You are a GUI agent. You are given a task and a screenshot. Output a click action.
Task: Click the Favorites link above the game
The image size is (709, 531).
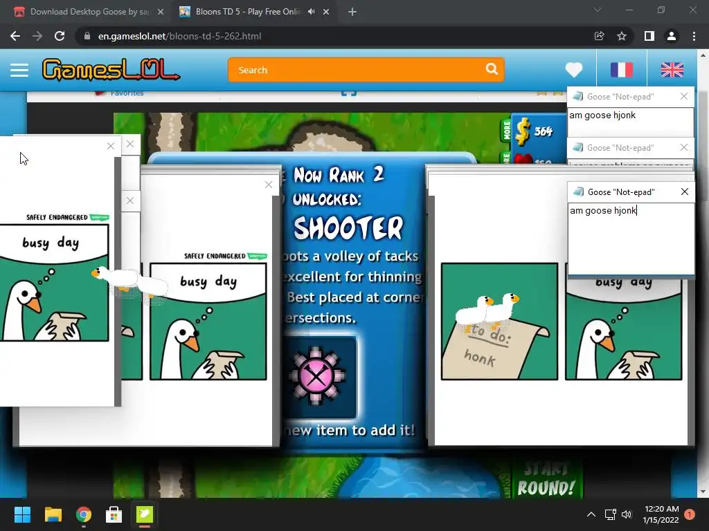[x=127, y=93]
